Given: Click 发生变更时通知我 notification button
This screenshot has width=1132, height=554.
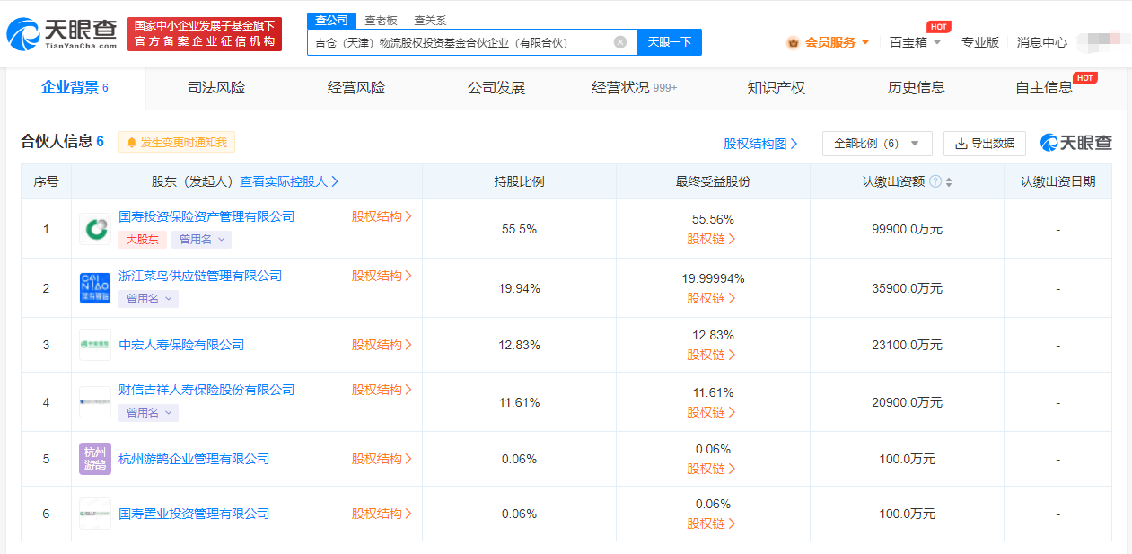Looking at the screenshot, I should (x=177, y=142).
